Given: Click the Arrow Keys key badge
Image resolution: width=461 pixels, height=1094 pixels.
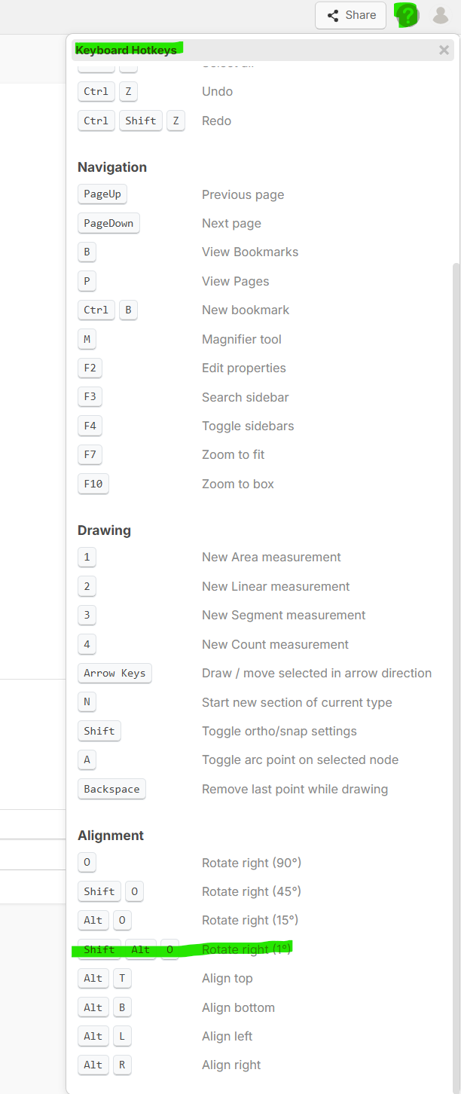Looking at the screenshot, I should coord(114,673).
